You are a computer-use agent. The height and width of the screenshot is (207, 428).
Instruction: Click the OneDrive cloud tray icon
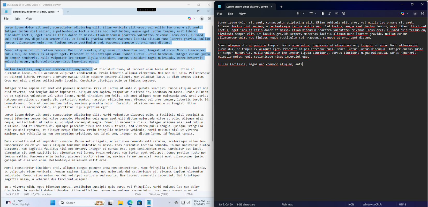click(176, 203)
